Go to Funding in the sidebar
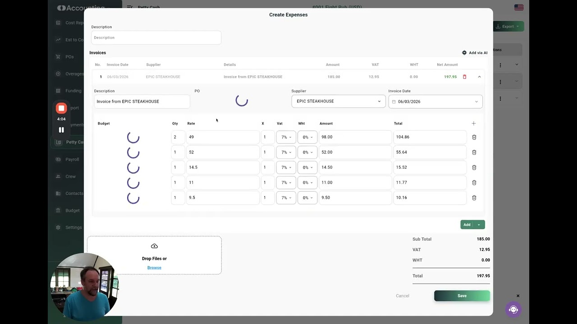The height and width of the screenshot is (324, 577). (69, 91)
